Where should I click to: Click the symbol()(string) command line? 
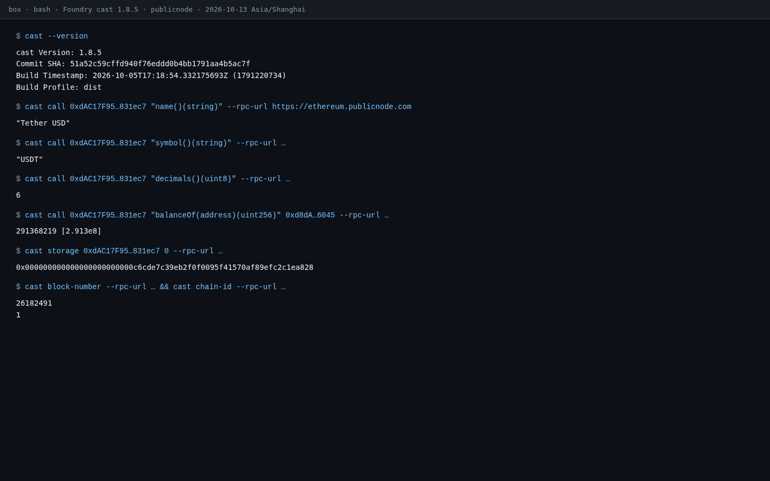click(x=151, y=143)
